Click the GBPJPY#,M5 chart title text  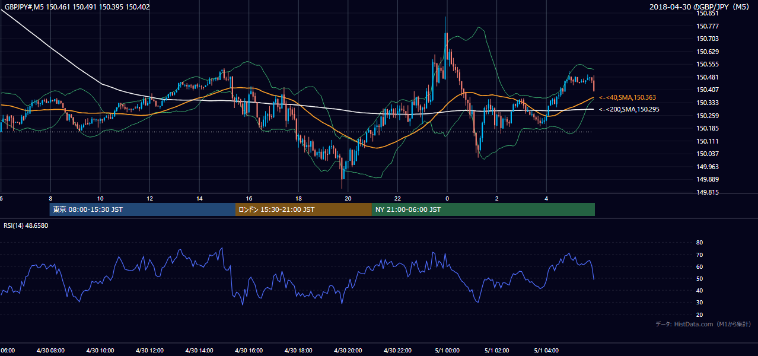point(76,7)
